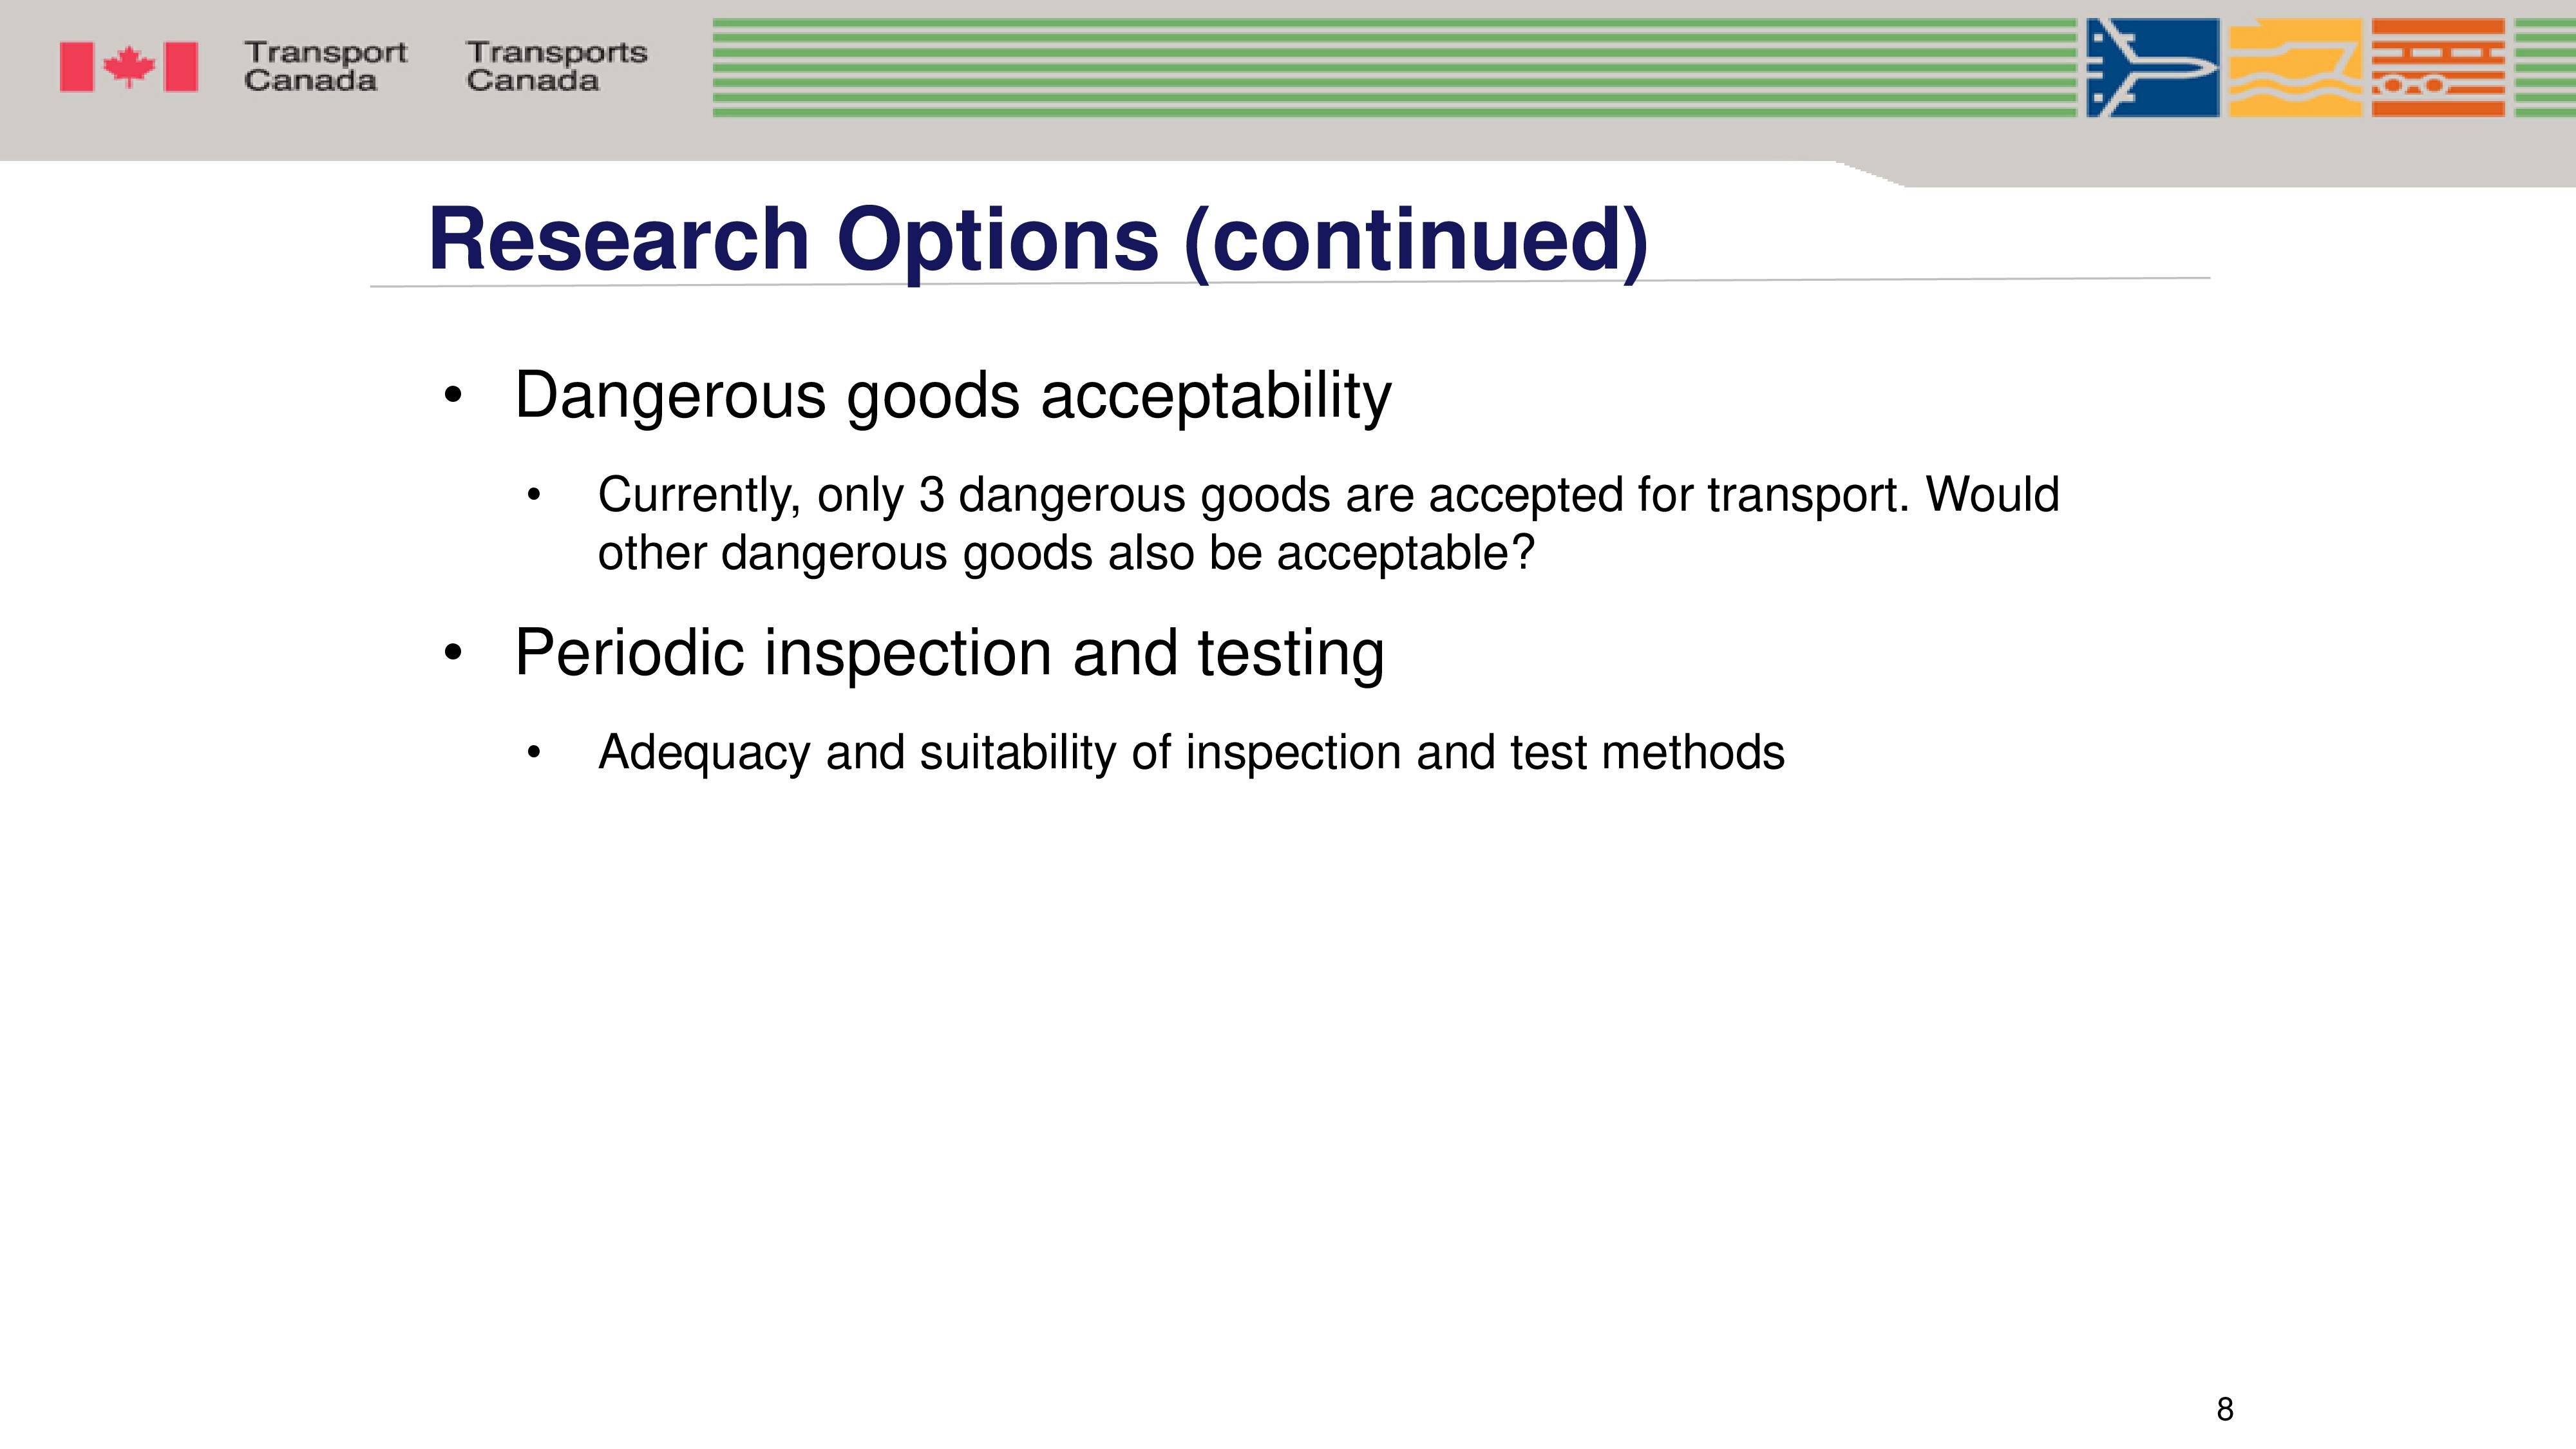Click bullet before Dangerous goods acceptability
The image size is (2576, 1449).
453,395
